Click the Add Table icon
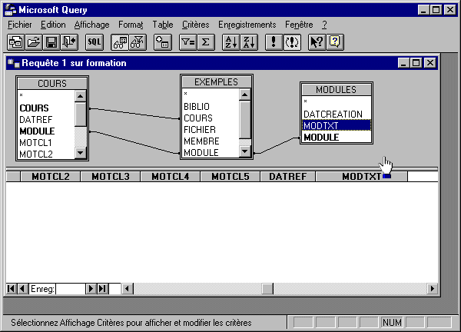 point(163,42)
